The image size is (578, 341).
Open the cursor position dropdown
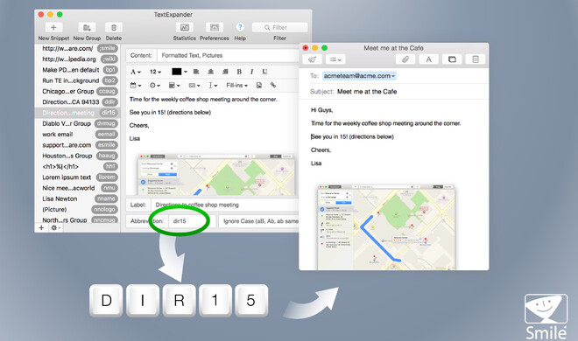pos(213,86)
